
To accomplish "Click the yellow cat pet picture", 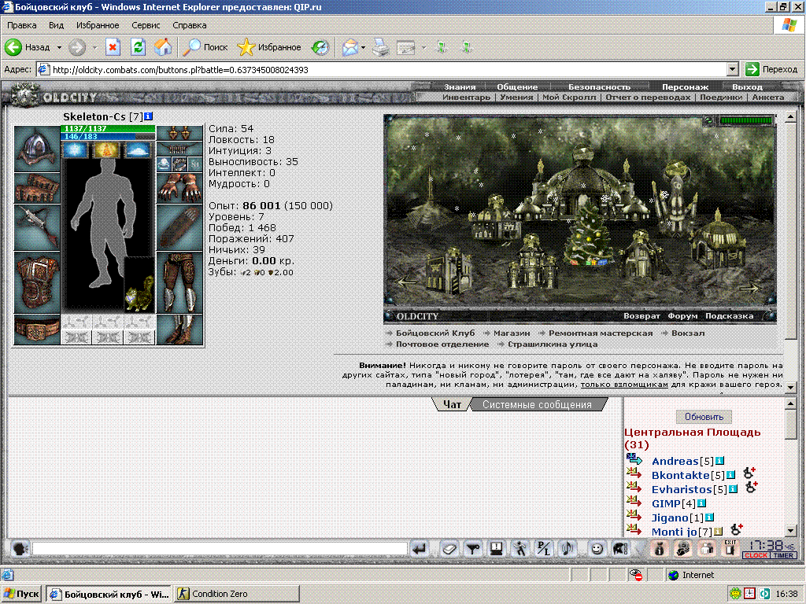I will click(x=139, y=285).
